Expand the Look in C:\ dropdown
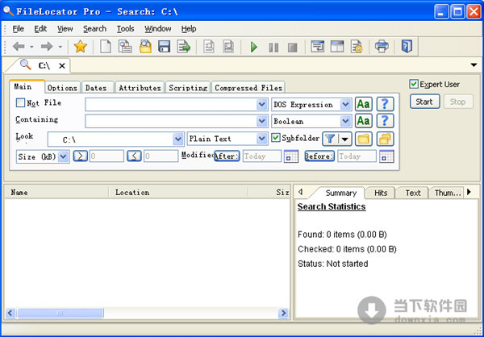Image resolution: width=484 pixels, height=337 pixels. [x=178, y=139]
